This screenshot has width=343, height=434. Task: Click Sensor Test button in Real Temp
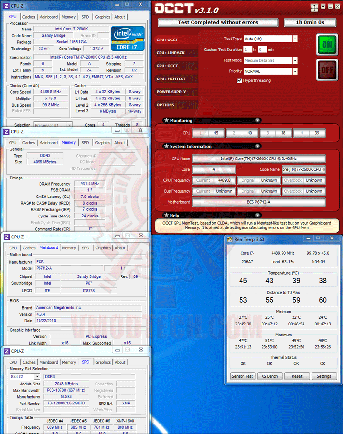[242, 376]
